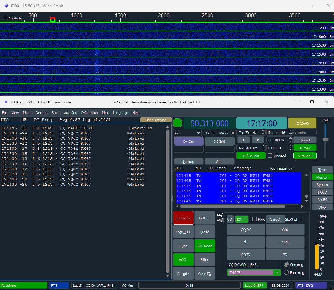The image size is (334, 290).
Task: Adjust DT 0.0 s spinner
Action: [290, 148]
